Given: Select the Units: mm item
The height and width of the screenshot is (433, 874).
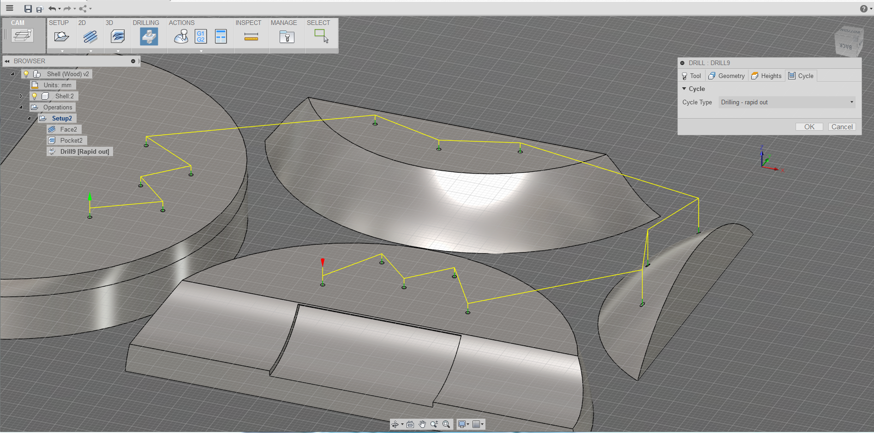Looking at the screenshot, I should tap(53, 85).
